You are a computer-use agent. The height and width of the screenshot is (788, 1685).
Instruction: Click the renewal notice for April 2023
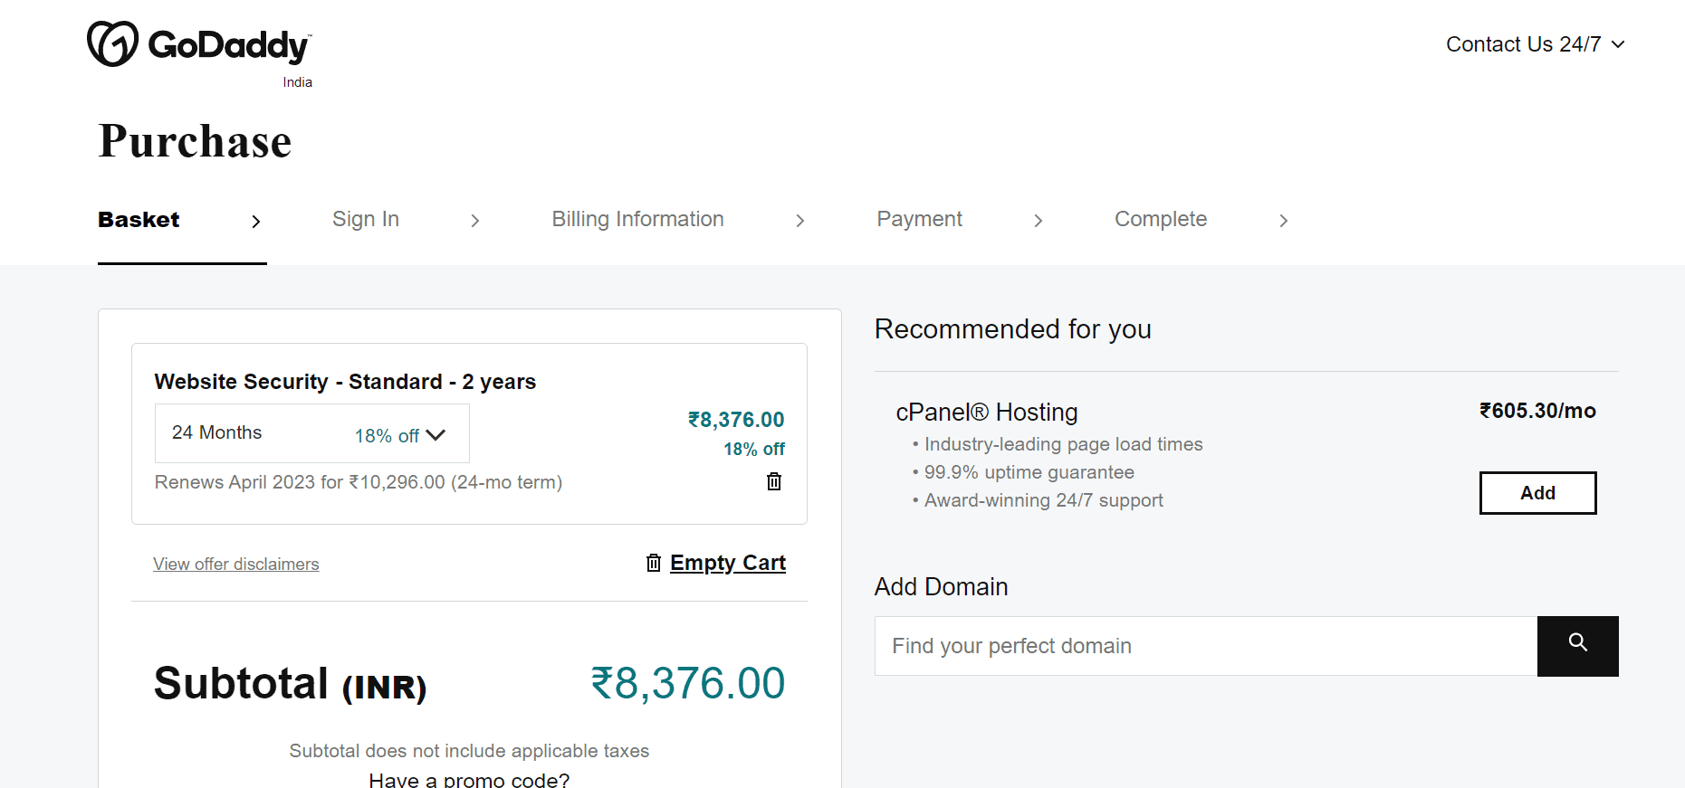359,482
